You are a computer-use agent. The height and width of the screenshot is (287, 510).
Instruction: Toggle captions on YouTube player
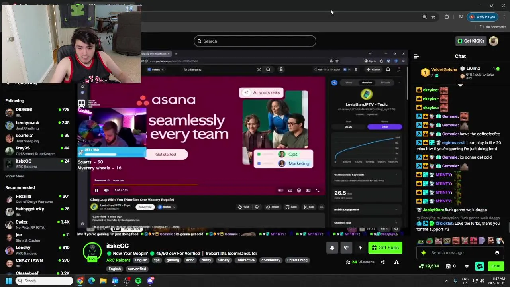[290, 190]
